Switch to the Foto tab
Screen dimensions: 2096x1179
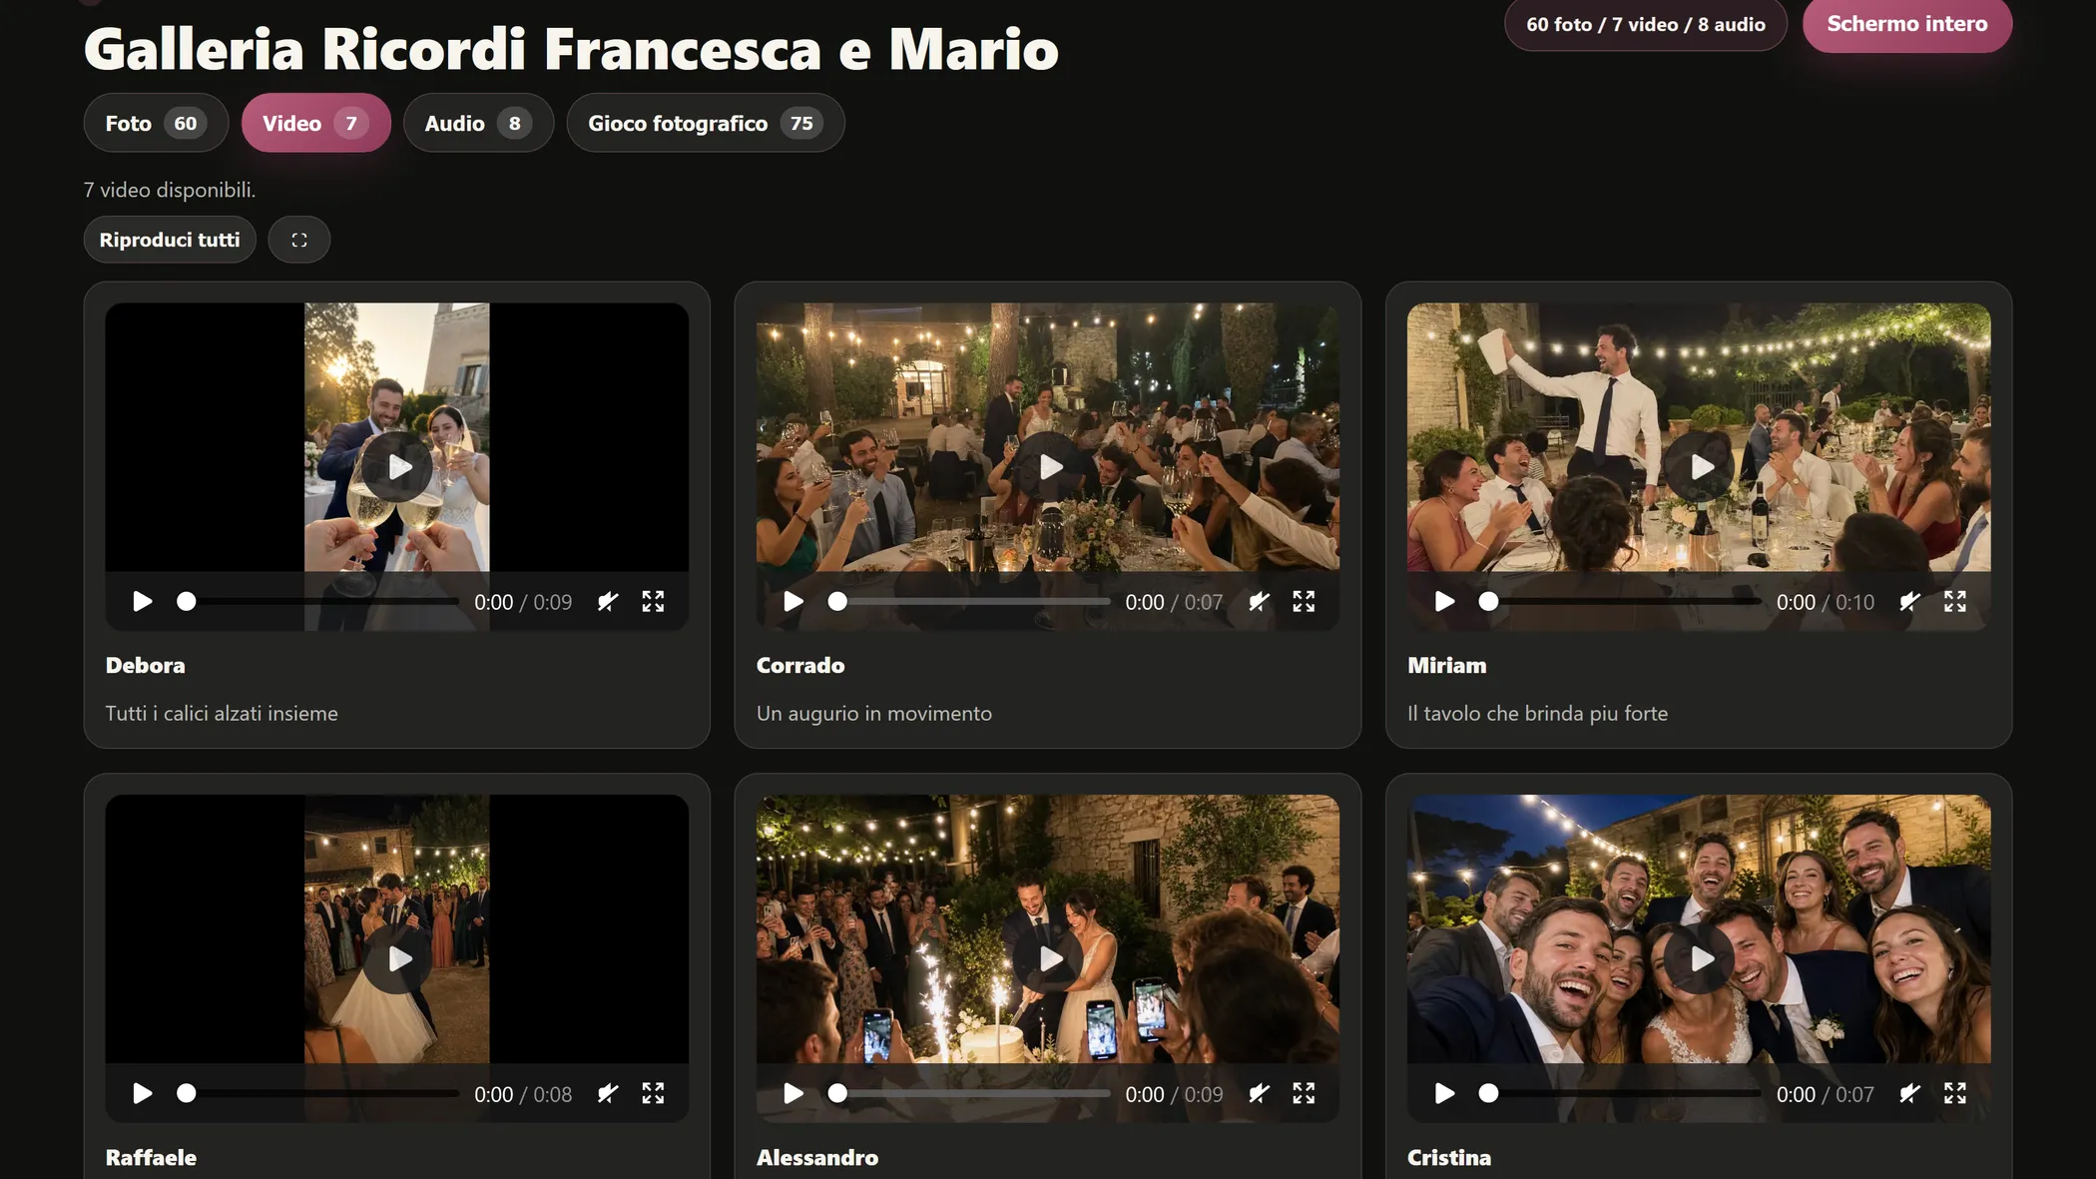coord(156,123)
